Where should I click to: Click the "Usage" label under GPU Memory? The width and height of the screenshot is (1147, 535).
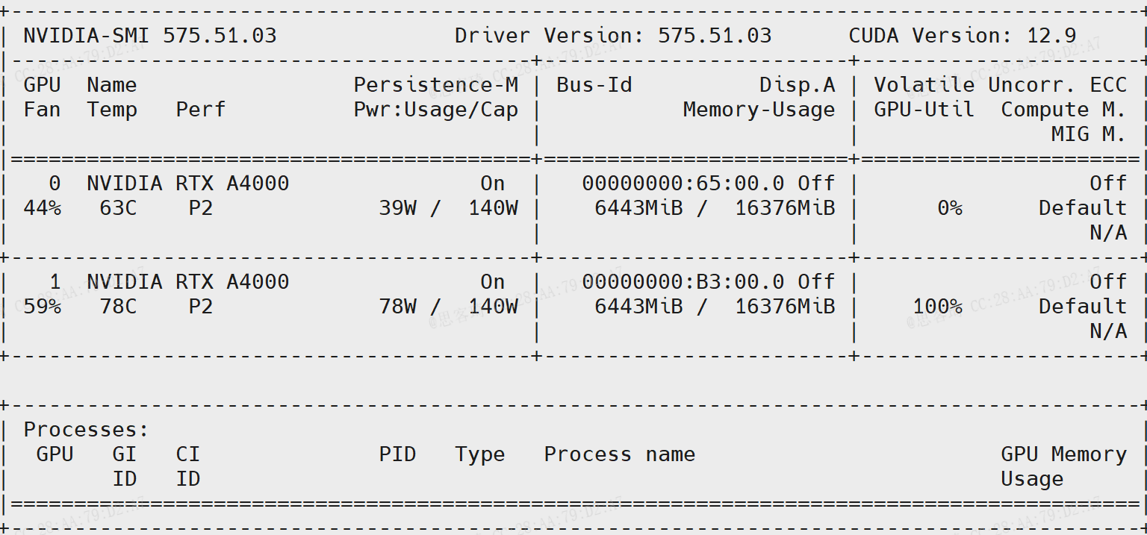coord(1032,479)
